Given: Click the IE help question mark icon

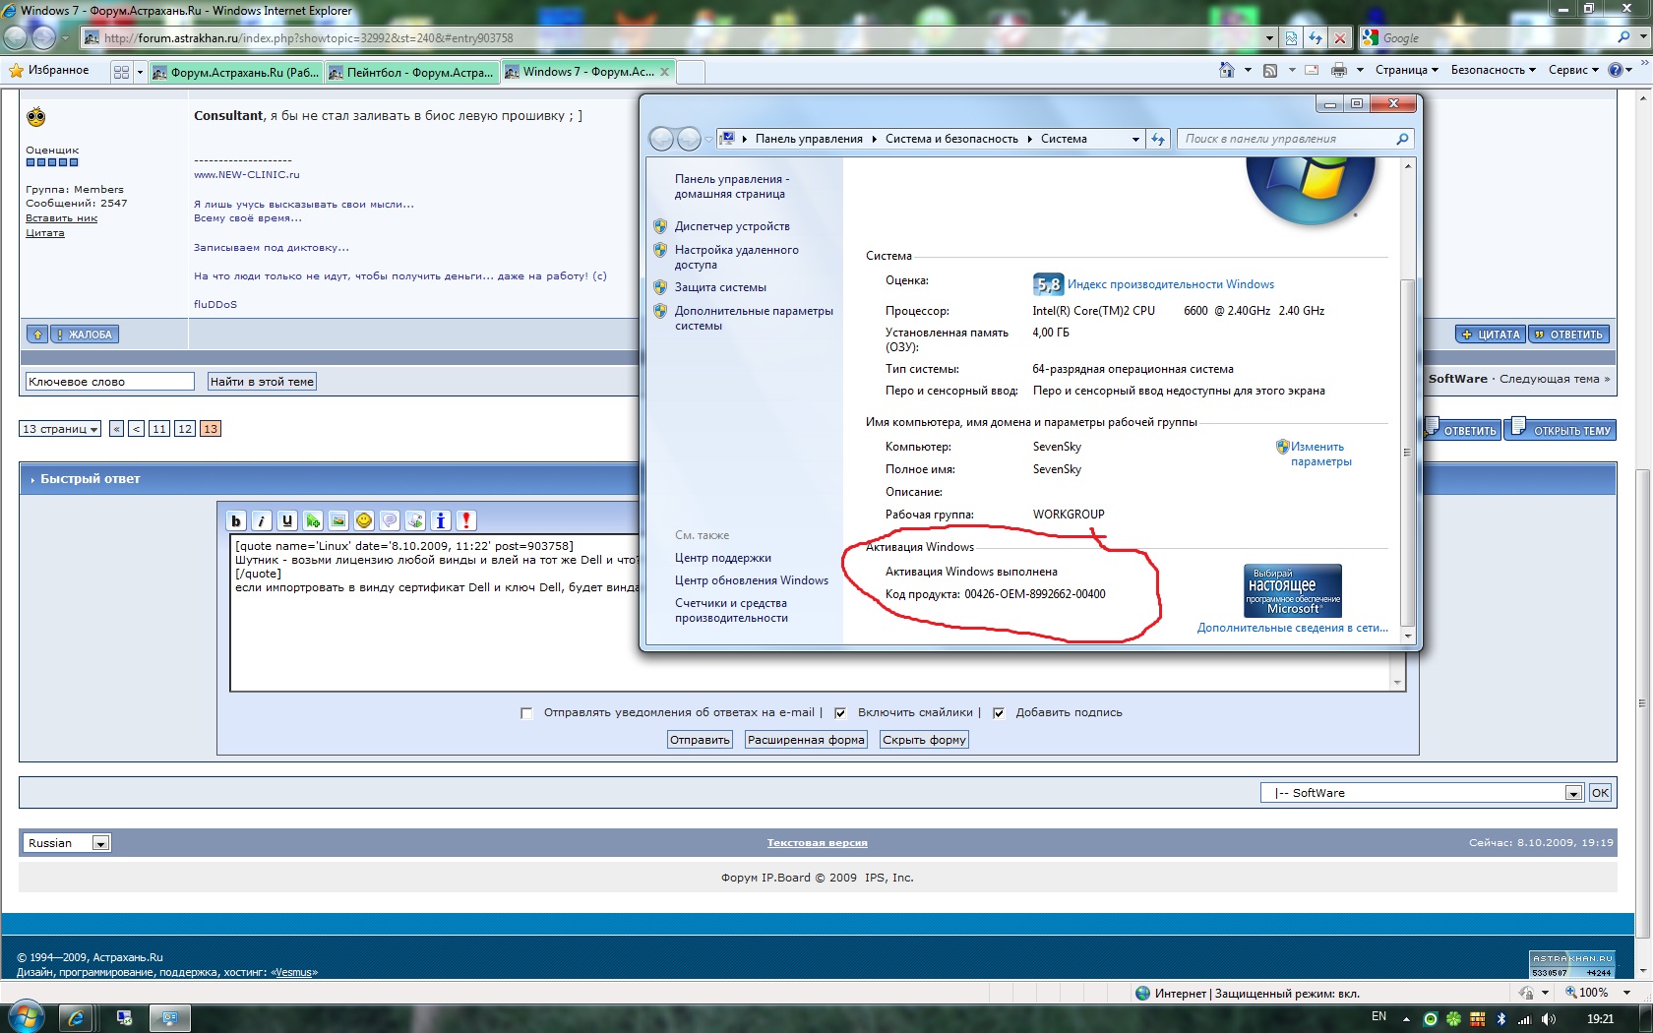Looking at the screenshot, I should coord(1615,70).
